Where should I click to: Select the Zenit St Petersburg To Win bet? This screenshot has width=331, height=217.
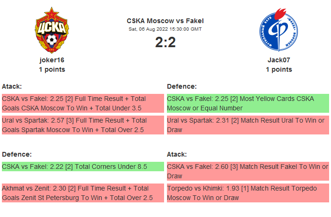click(83, 193)
